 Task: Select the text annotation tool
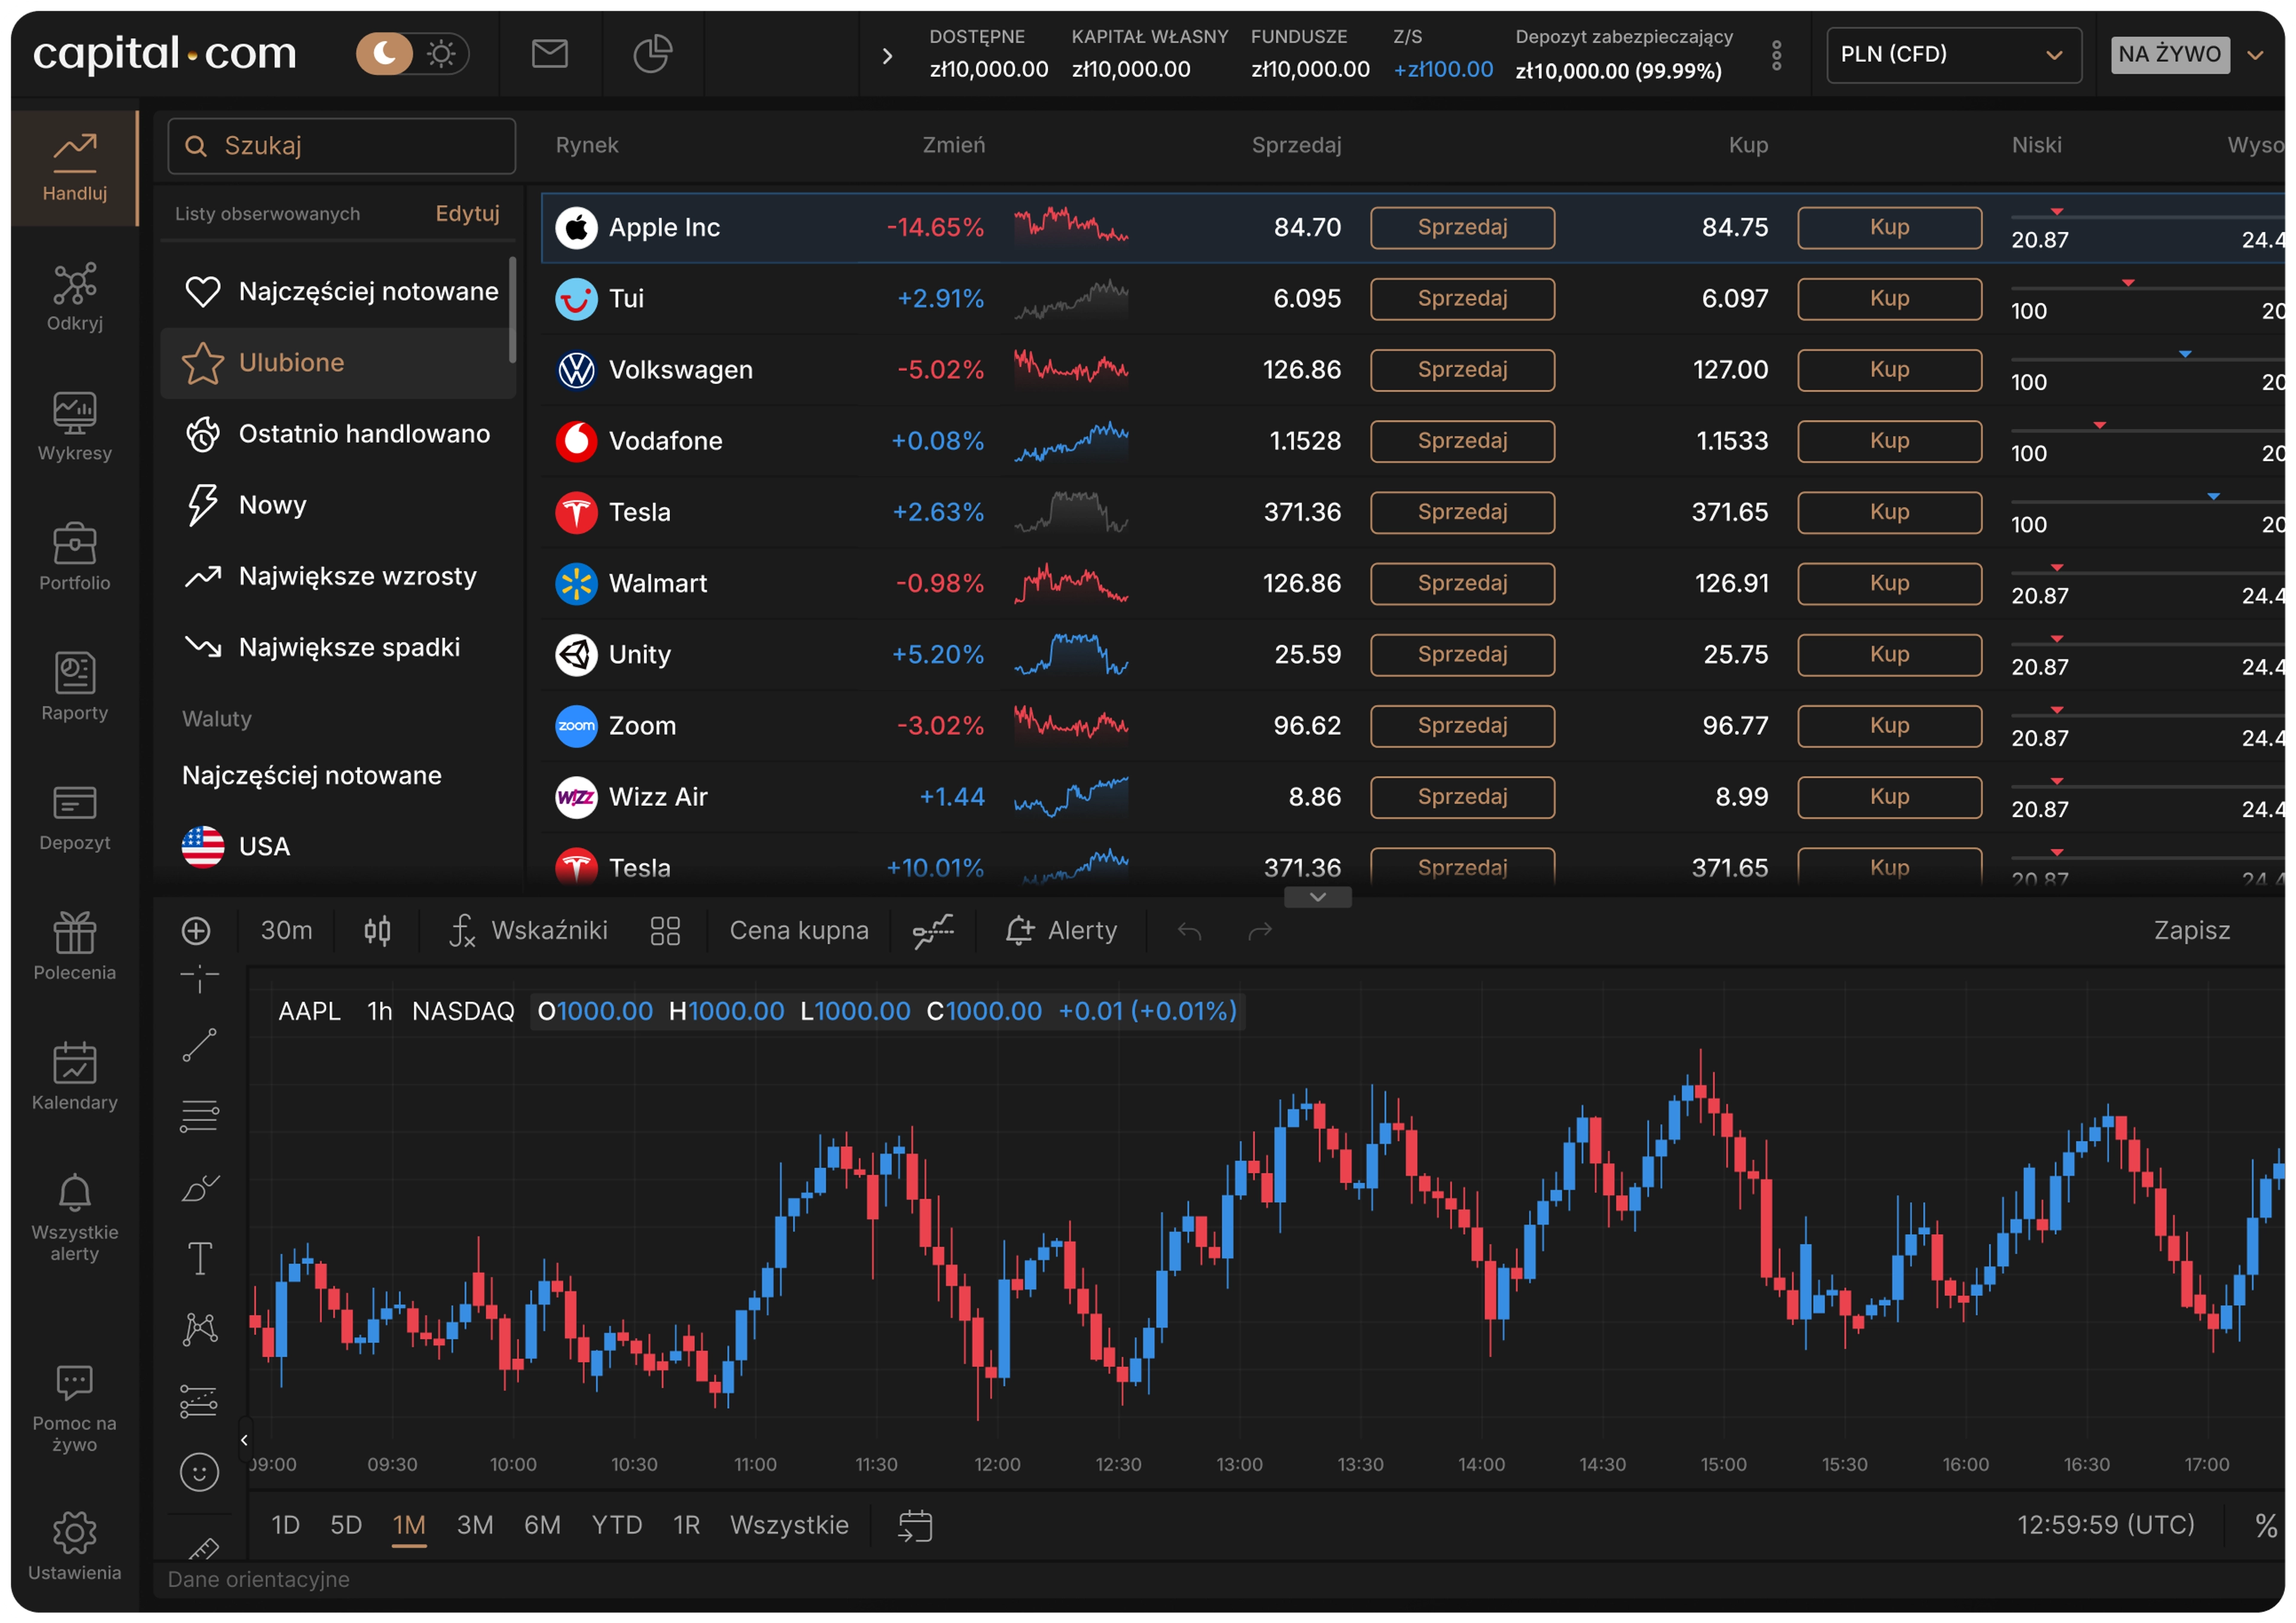pyautogui.click(x=200, y=1258)
